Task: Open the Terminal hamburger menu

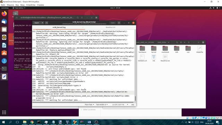Action: click(82, 18)
